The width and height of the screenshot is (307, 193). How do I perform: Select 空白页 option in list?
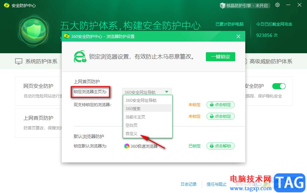point(147,125)
